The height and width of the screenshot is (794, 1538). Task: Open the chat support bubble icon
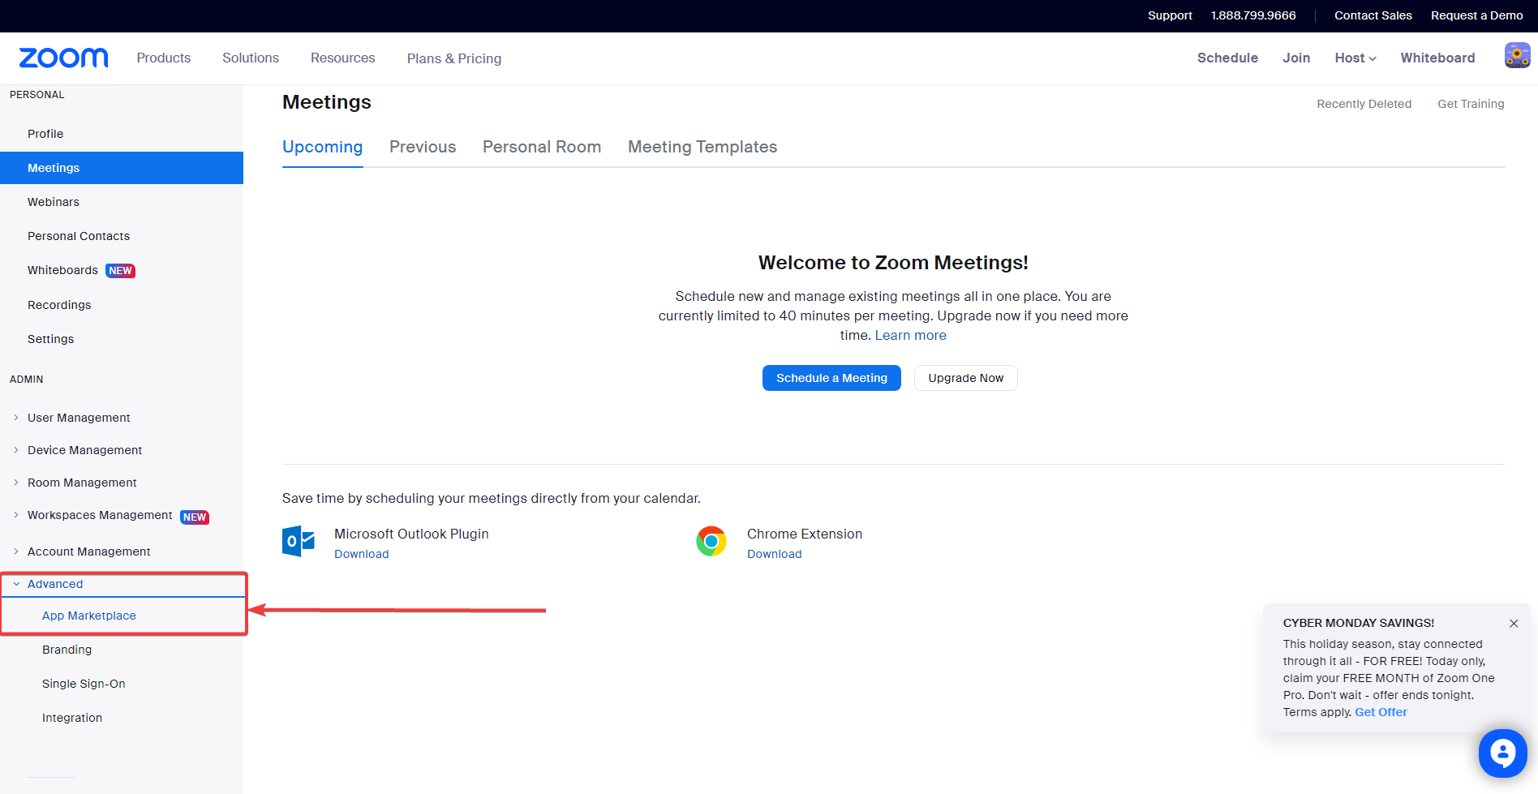click(1502, 753)
